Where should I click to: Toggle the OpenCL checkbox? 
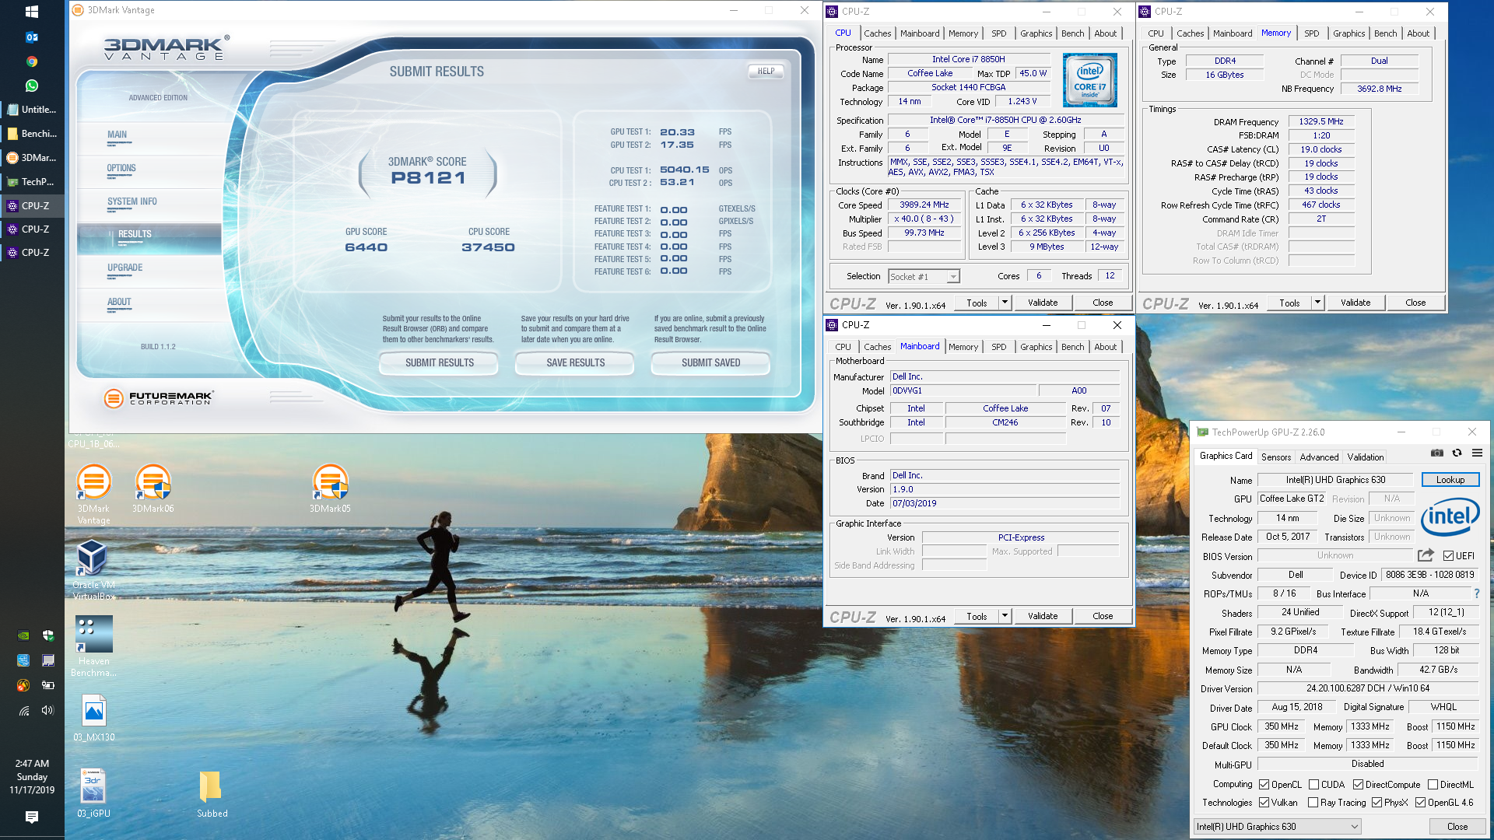(x=1264, y=785)
